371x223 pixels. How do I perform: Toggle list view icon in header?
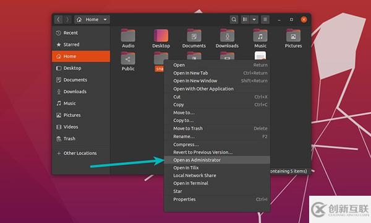pos(245,19)
